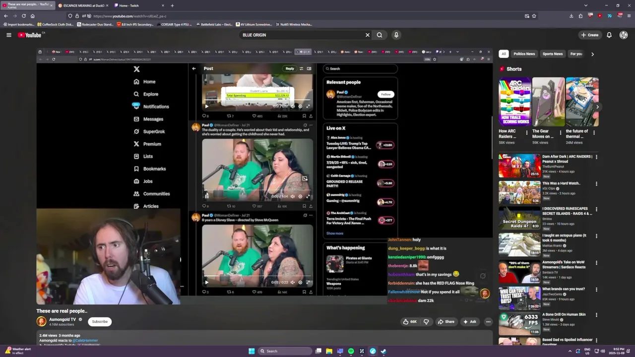Screen dimensions: 635x357
Task: Open more actions ellipsis beside Ask
Action: pos(488,321)
